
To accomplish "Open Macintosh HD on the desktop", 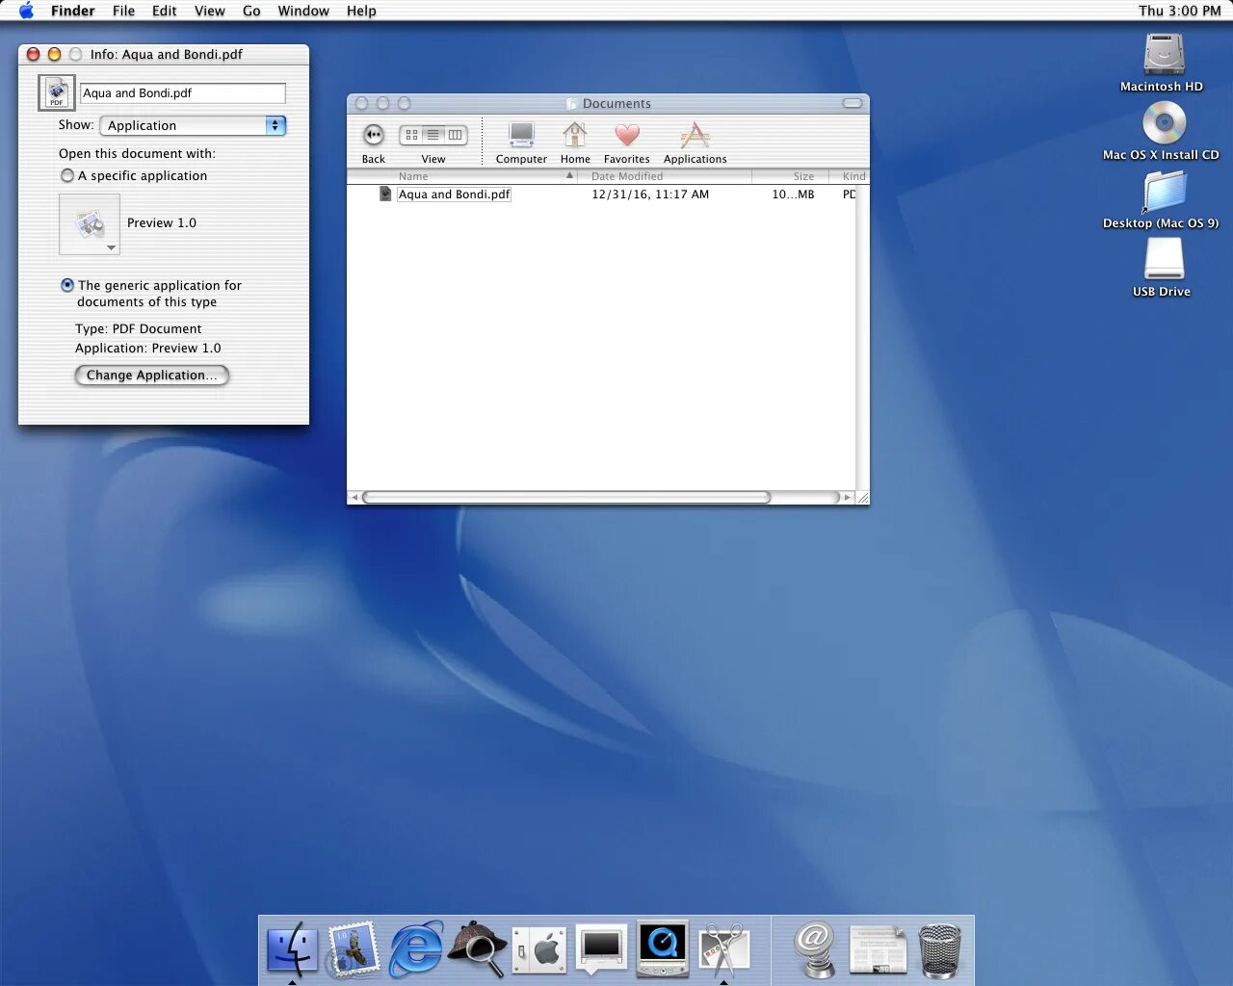I will coord(1164,54).
